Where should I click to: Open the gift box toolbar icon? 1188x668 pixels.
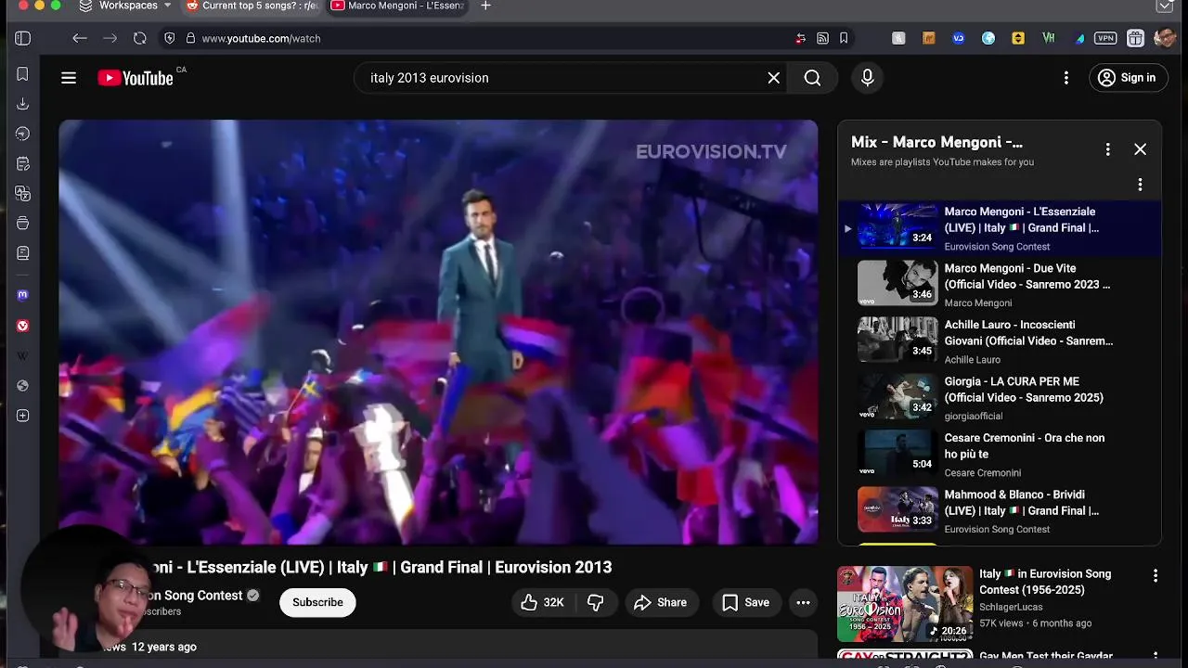[1135, 38]
